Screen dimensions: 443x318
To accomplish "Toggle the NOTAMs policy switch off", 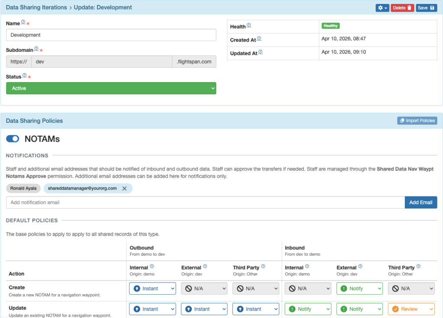I will [x=13, y=139].
